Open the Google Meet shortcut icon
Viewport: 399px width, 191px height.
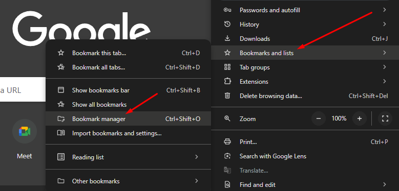[x=25, y=131]
